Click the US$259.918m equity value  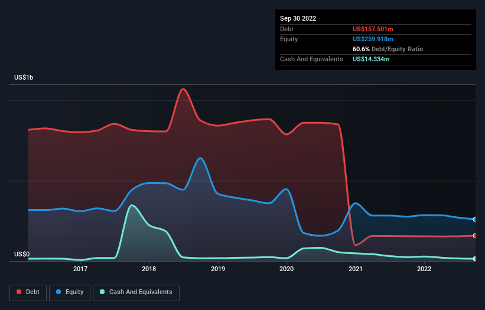[x=373, y=39]
